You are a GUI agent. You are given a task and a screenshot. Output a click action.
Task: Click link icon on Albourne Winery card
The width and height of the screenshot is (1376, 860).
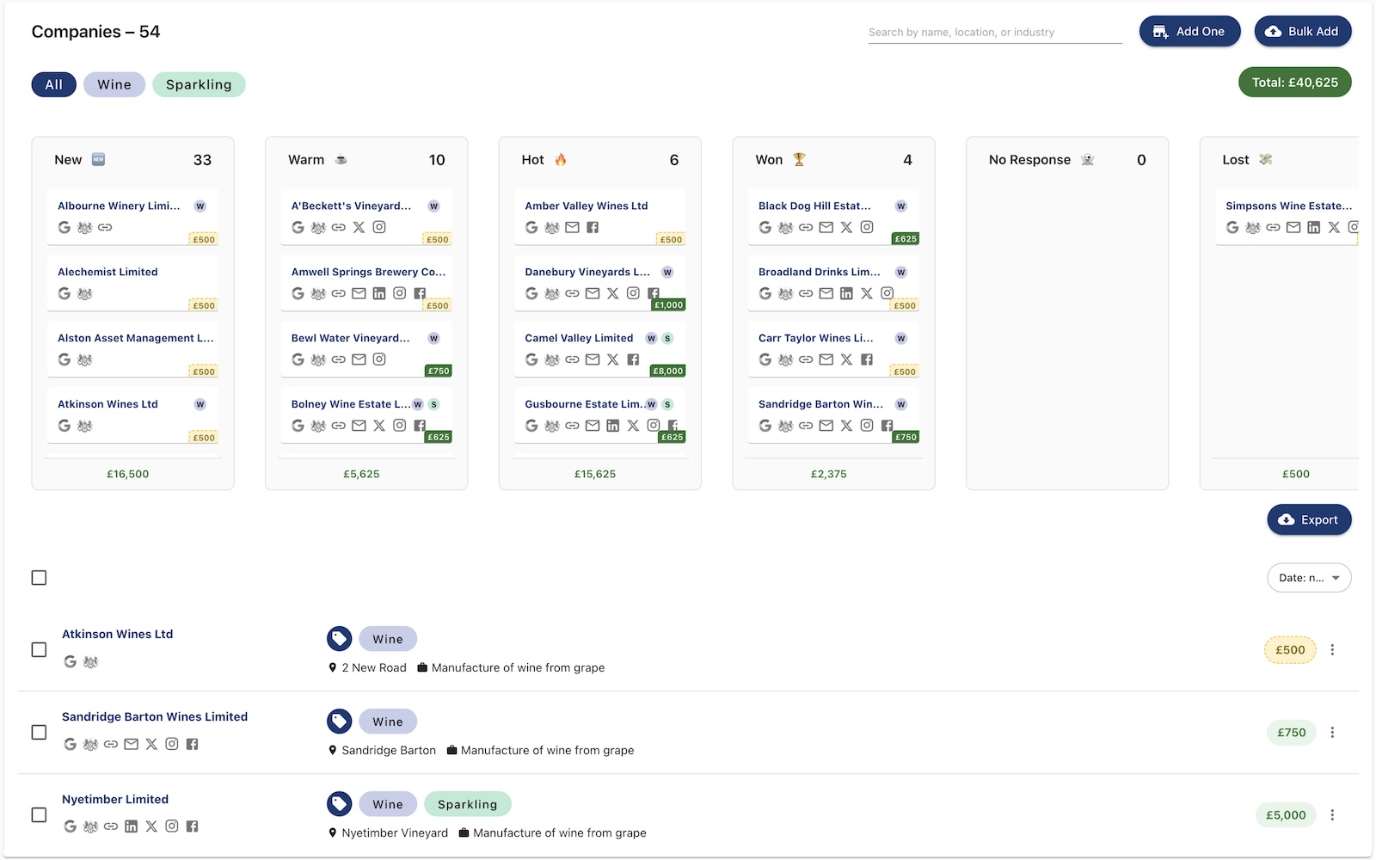(x=105, y=228)
